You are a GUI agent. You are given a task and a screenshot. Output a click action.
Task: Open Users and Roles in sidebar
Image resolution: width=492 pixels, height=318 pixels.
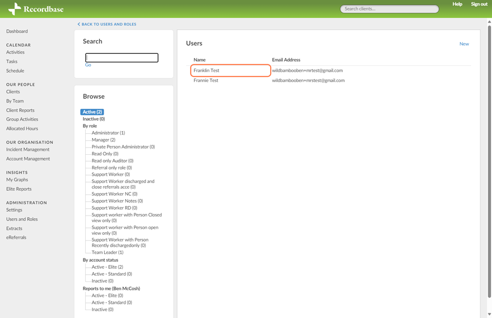click(x=21, y=219)
